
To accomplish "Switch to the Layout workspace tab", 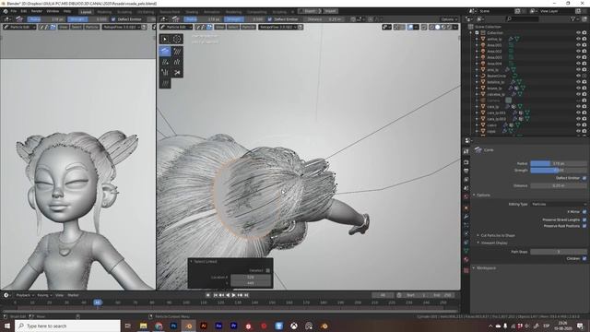I will (x=86, y=12).
